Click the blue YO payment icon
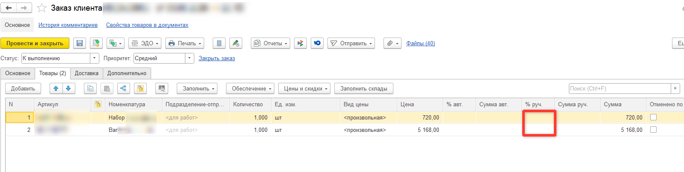The height and width of the screenshot is (172, 684). tap(317, 43)
